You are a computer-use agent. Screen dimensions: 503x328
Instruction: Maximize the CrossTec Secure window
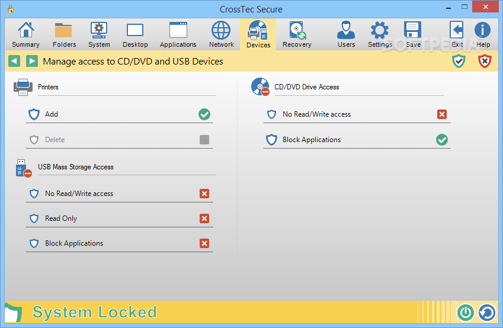464,7
